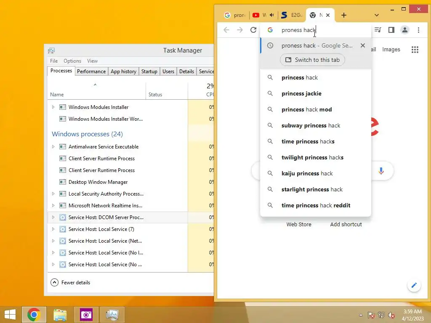This screenshot has width=431, height=323.
Task: Switch to the YouTube tab
Action: coord(260,15)
